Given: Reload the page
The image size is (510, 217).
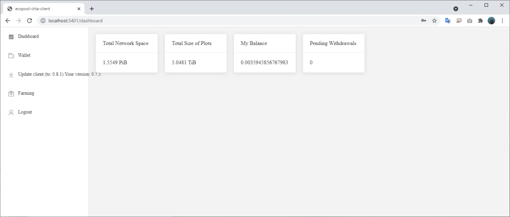Looking at the screenshot, I should tap(29, 21).
